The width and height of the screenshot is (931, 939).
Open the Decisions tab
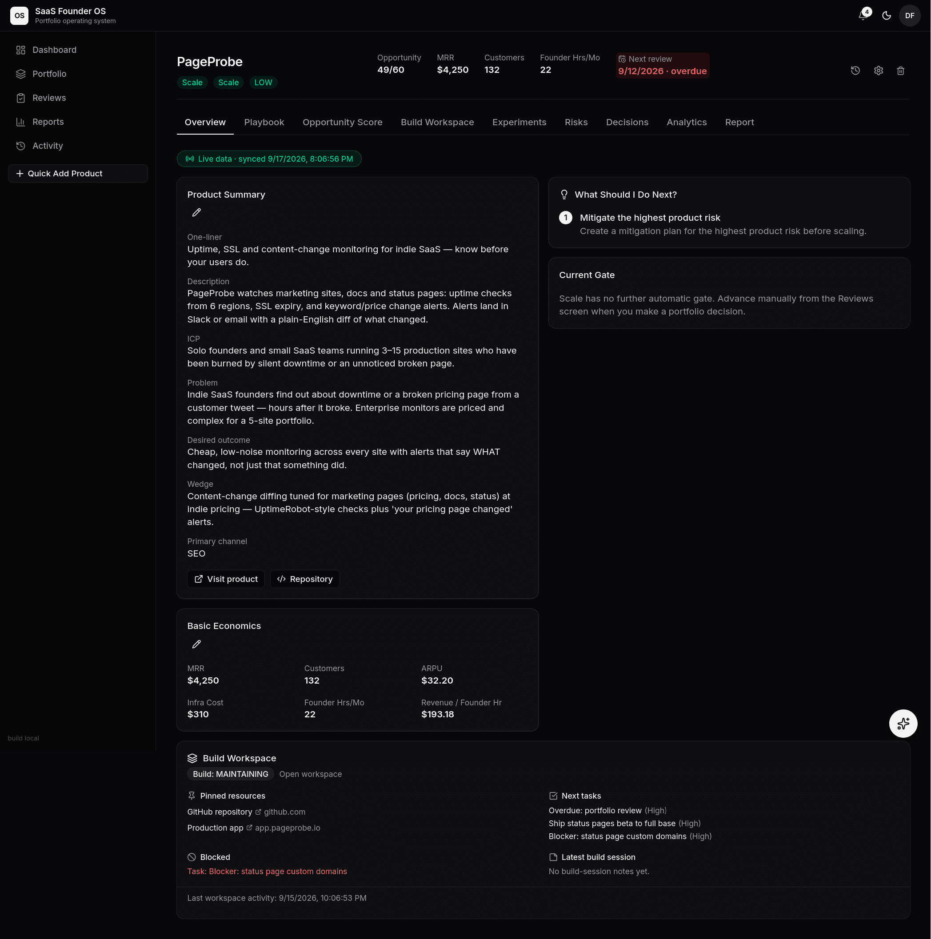pos(627,123)
